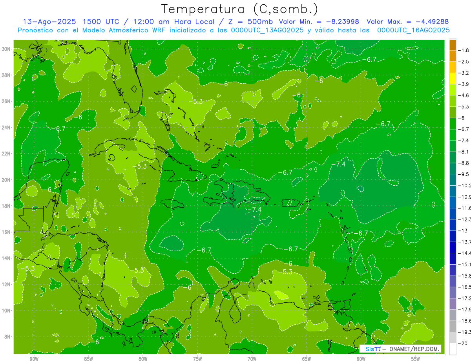Pick the bright yellow swatch in the colorbar
Screen dimensions: 471x364
tap(453, 79)
